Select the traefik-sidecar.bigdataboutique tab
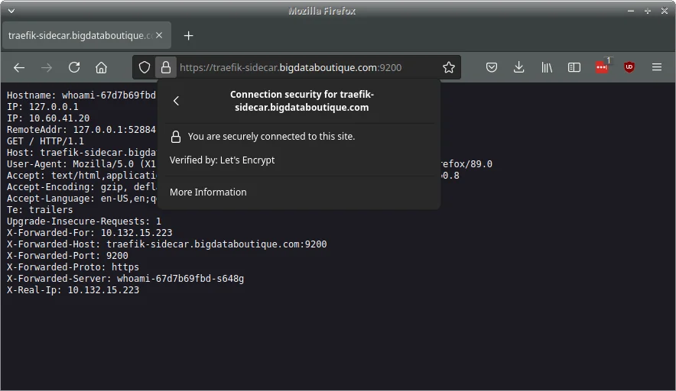Image resolution: width=676 pixels, height=391 pixels. click(86, 35)
